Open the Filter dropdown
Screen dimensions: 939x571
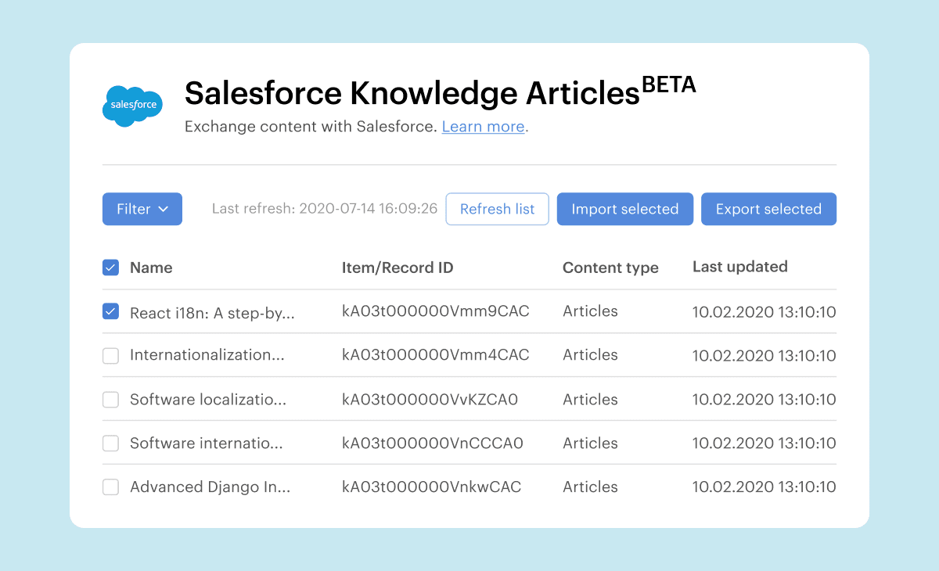pos(142,209)
